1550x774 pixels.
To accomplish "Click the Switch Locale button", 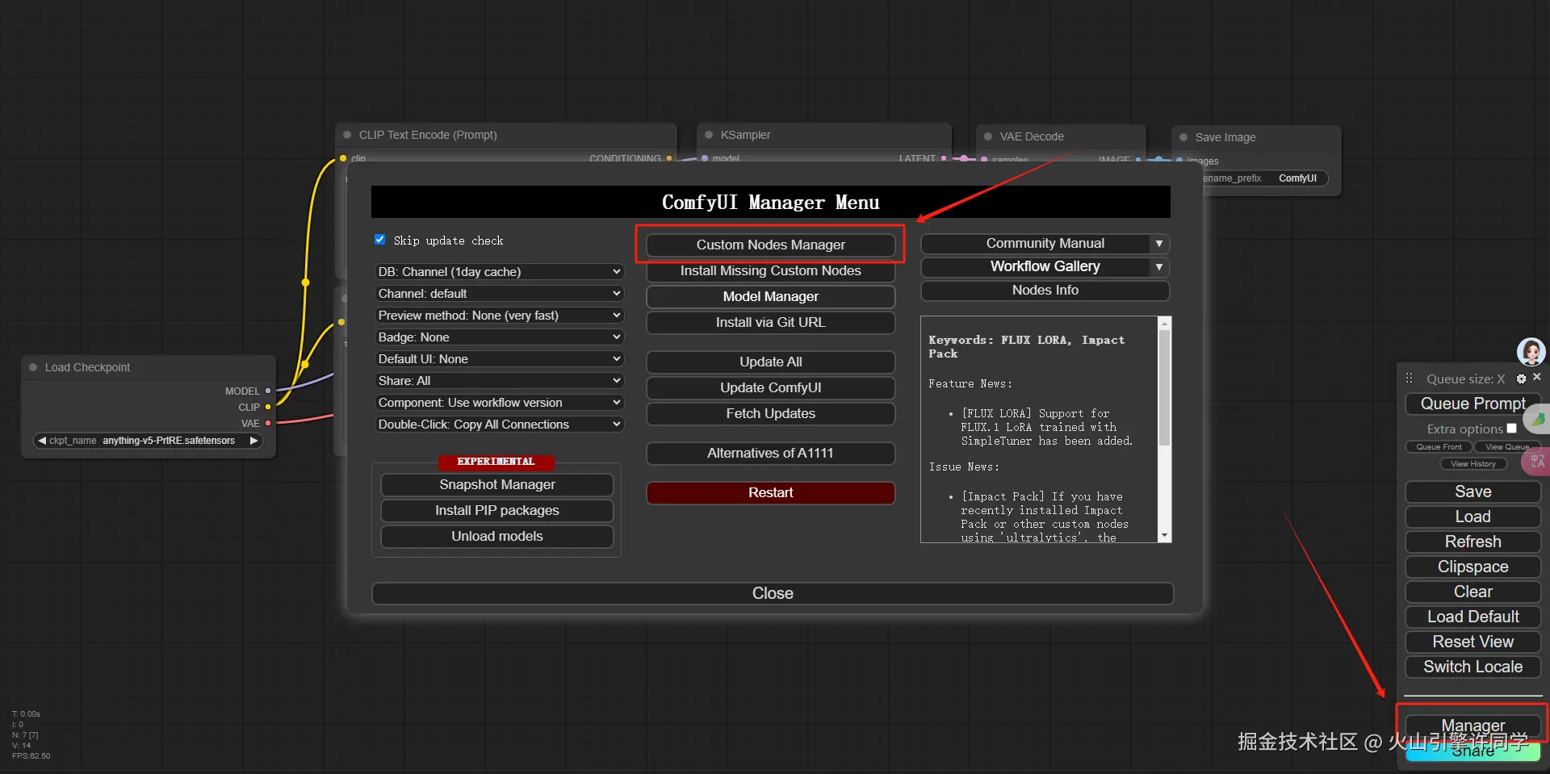I will [x=1473, y=667].
